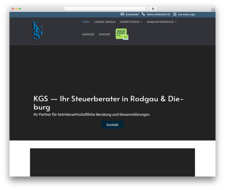
Task: Click the Email Senden link
Action: click(x=132, y=14)
